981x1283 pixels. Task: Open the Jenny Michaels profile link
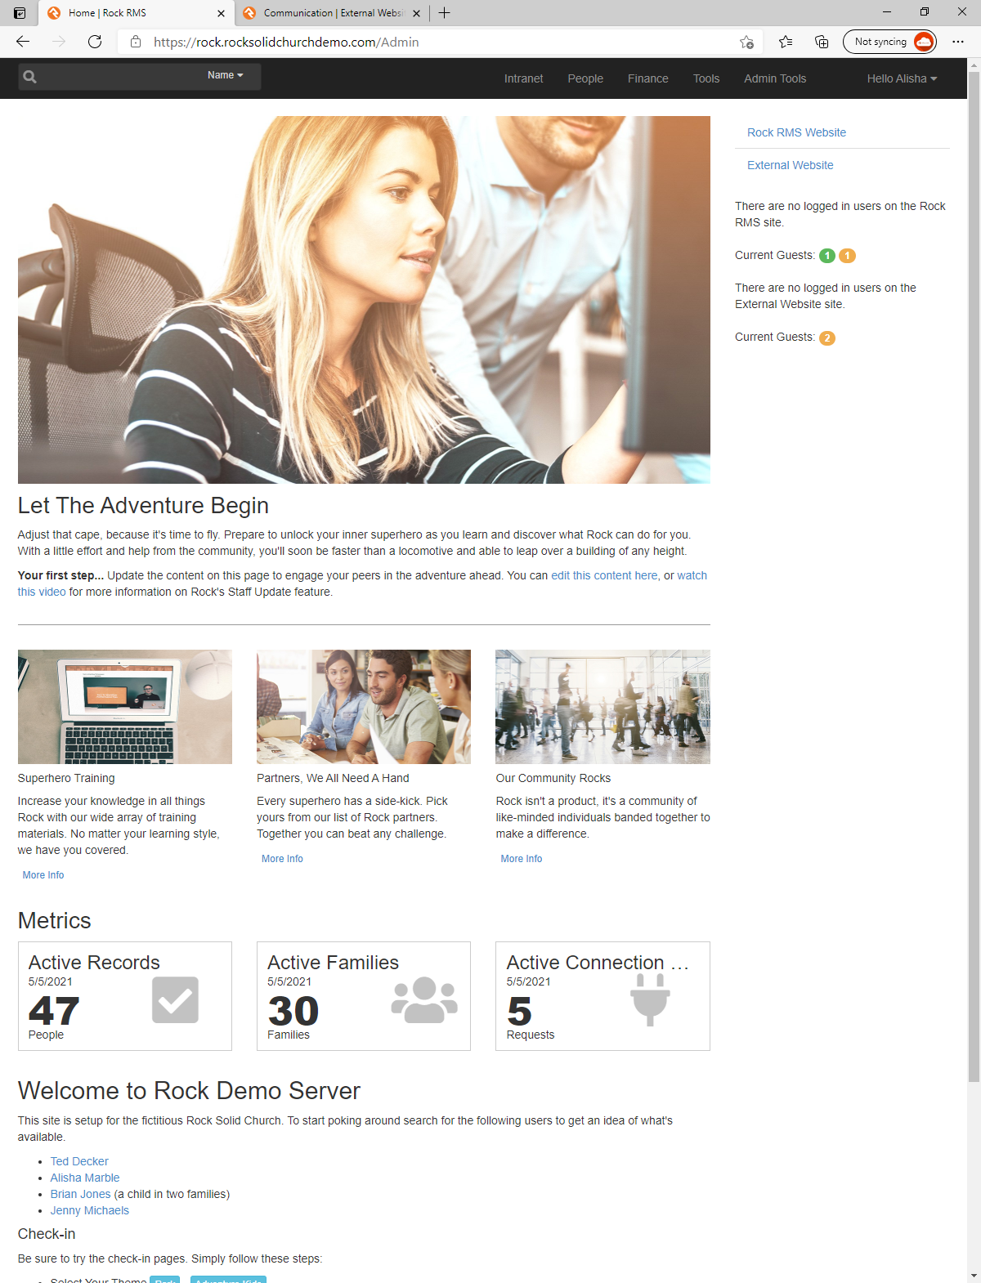pyautogui.click(x=90, y=1210)
